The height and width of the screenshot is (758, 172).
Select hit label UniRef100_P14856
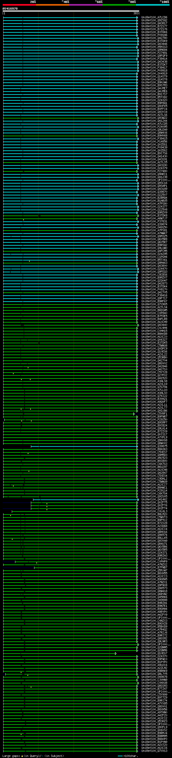tap(154, 141)
